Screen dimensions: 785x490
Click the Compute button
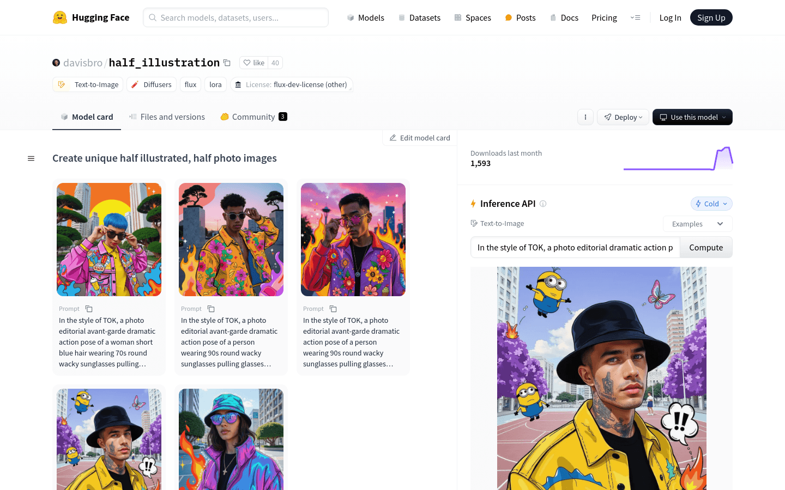point(706,247)
